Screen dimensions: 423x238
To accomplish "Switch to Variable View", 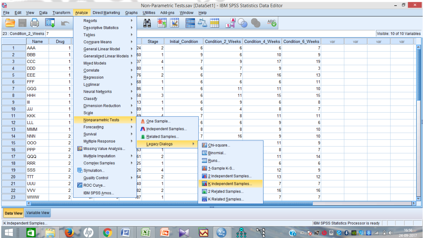I will [37, 213].
